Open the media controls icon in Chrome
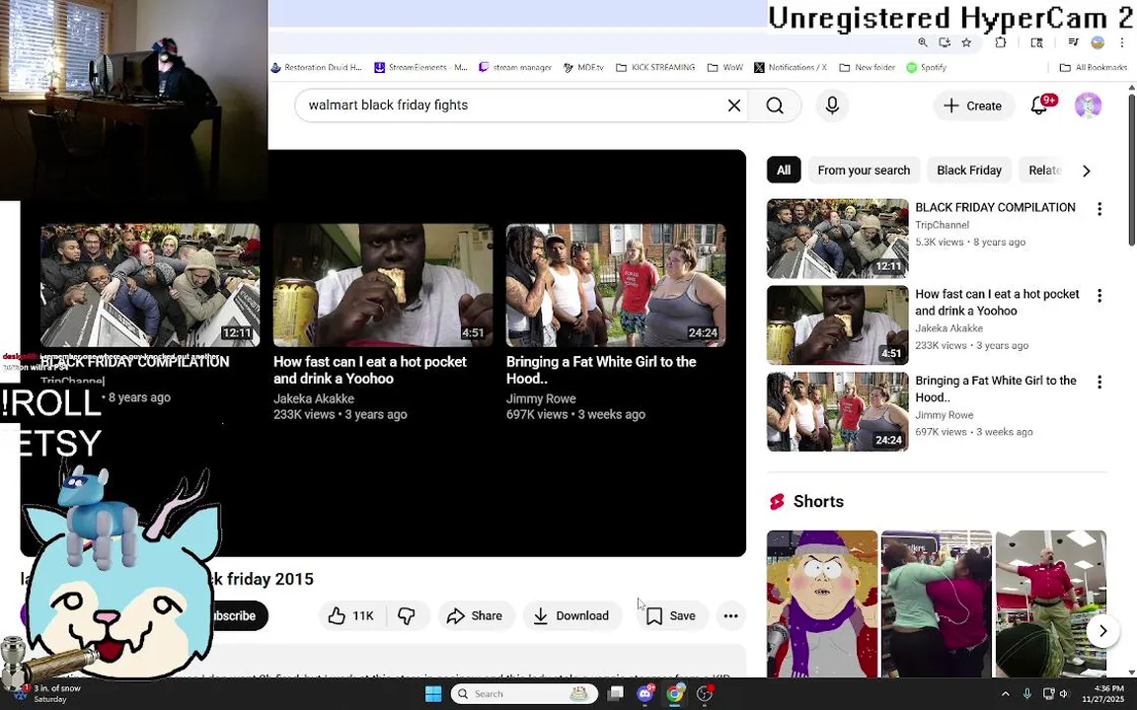The width and height of the screenshot is (1137, 710). [x=1073, y=42]
